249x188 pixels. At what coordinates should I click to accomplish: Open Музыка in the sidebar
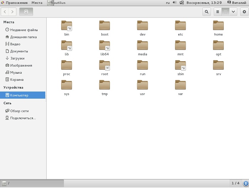tap(23, 73)
